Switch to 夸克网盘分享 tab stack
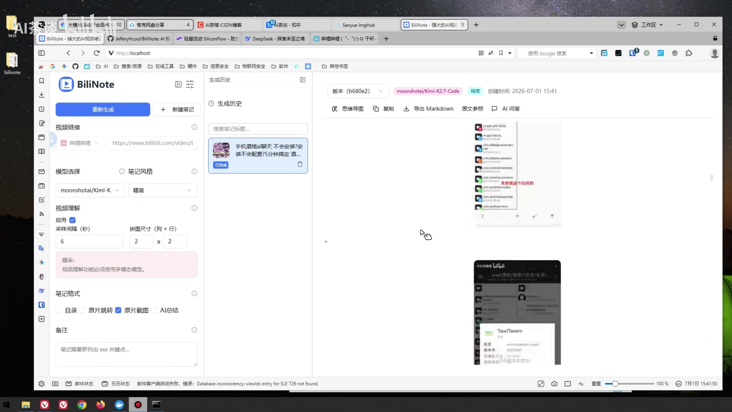 point(159,25)
